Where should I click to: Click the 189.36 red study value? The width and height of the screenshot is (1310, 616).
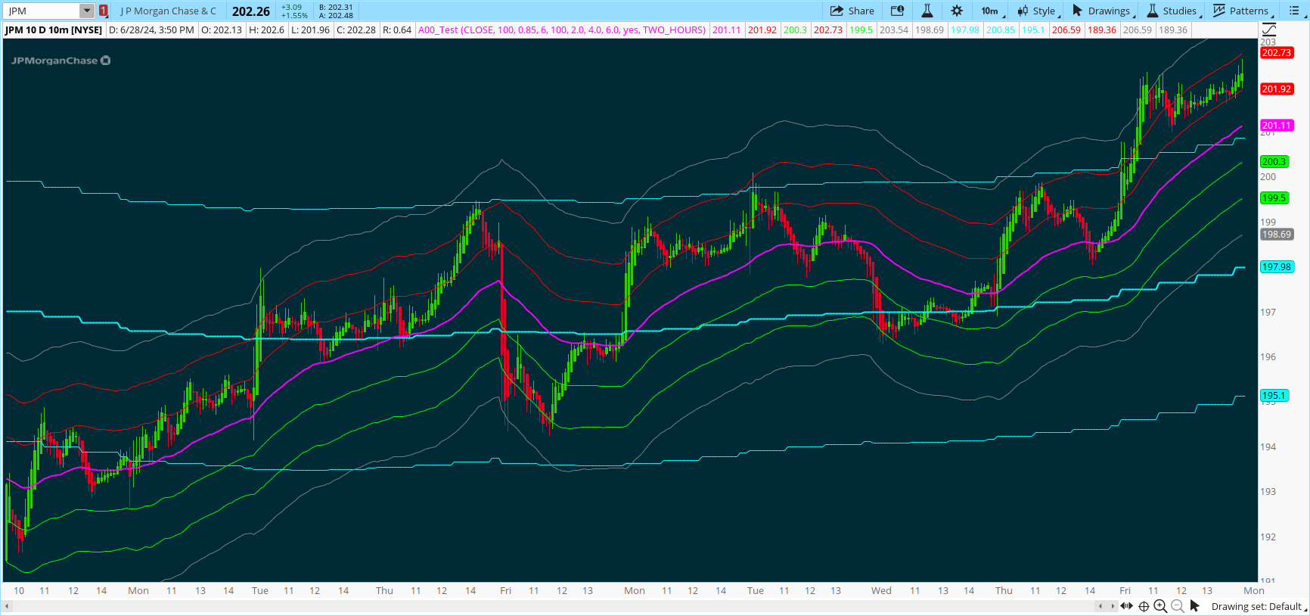tap(1102, 30)
